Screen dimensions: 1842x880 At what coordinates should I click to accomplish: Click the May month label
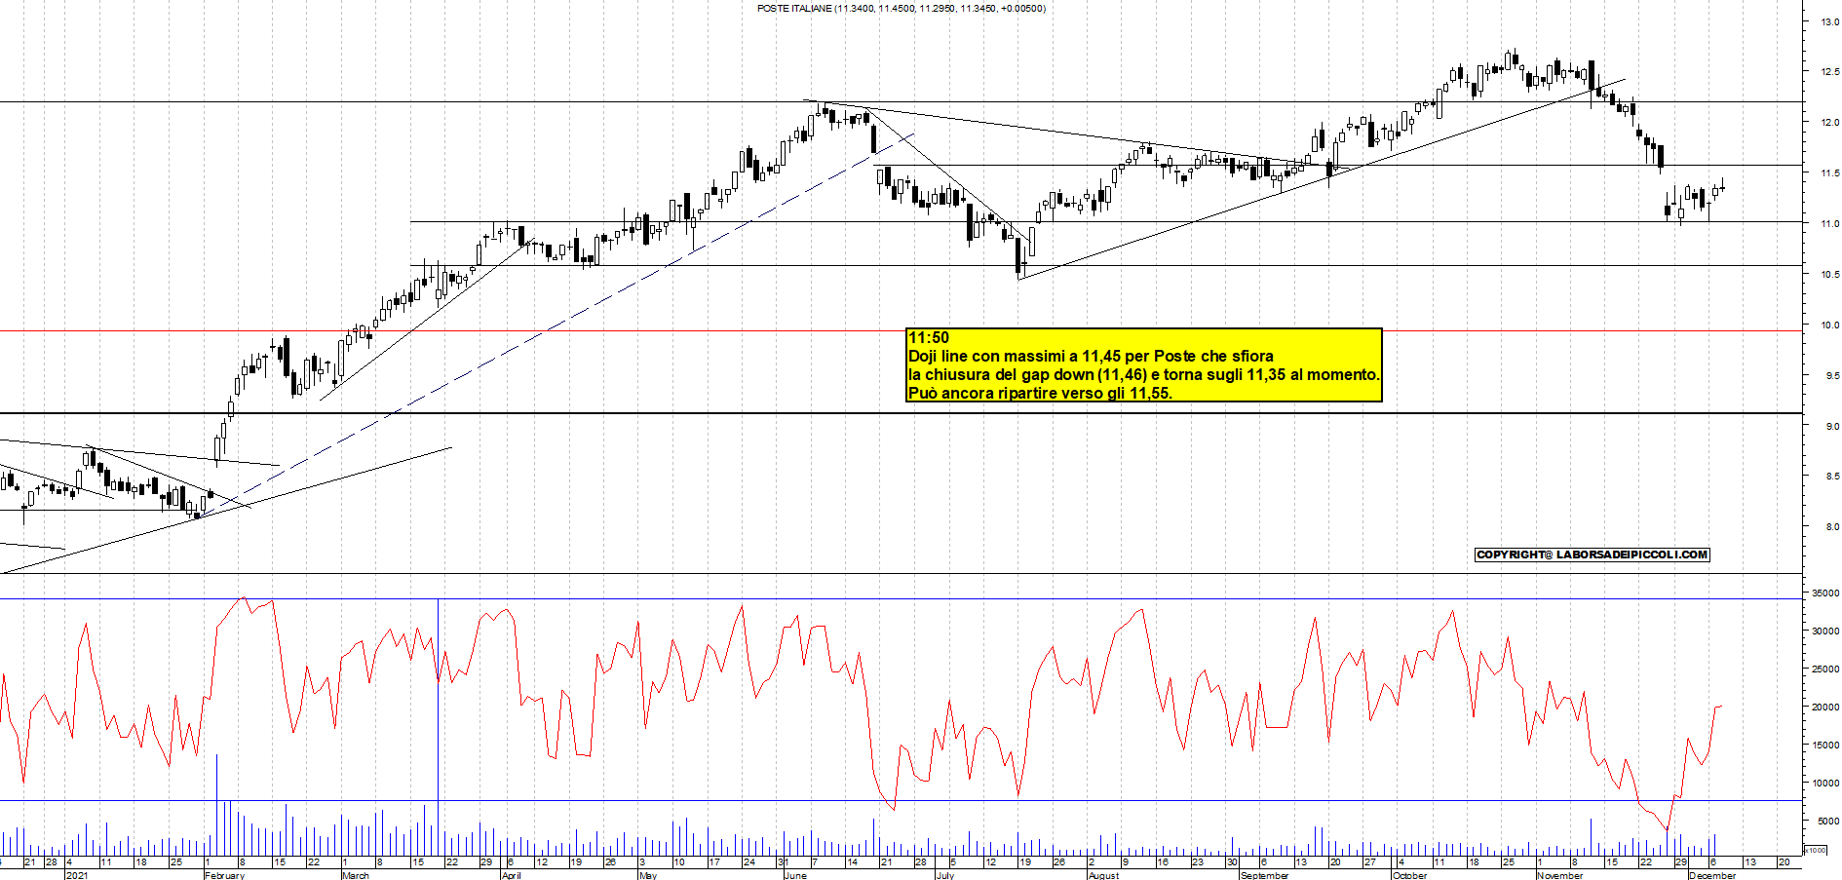pos(648,875)
